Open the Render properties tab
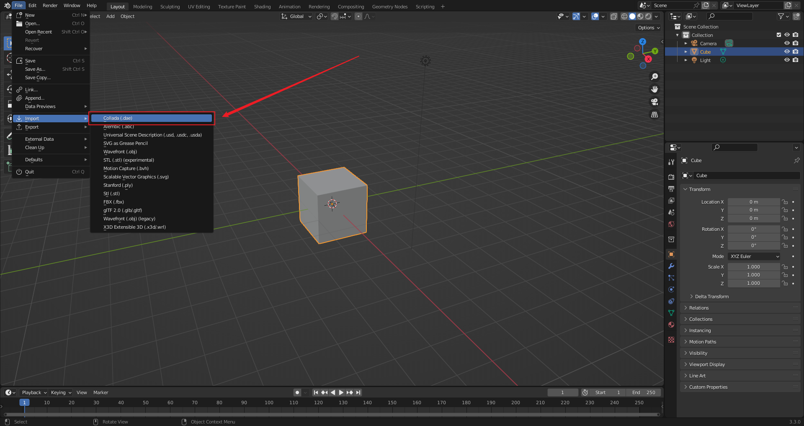This screenshot has height=426, width=804. (671, 177)
